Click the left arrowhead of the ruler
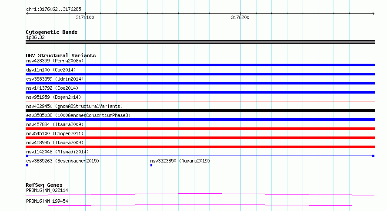 coord(27,14)
